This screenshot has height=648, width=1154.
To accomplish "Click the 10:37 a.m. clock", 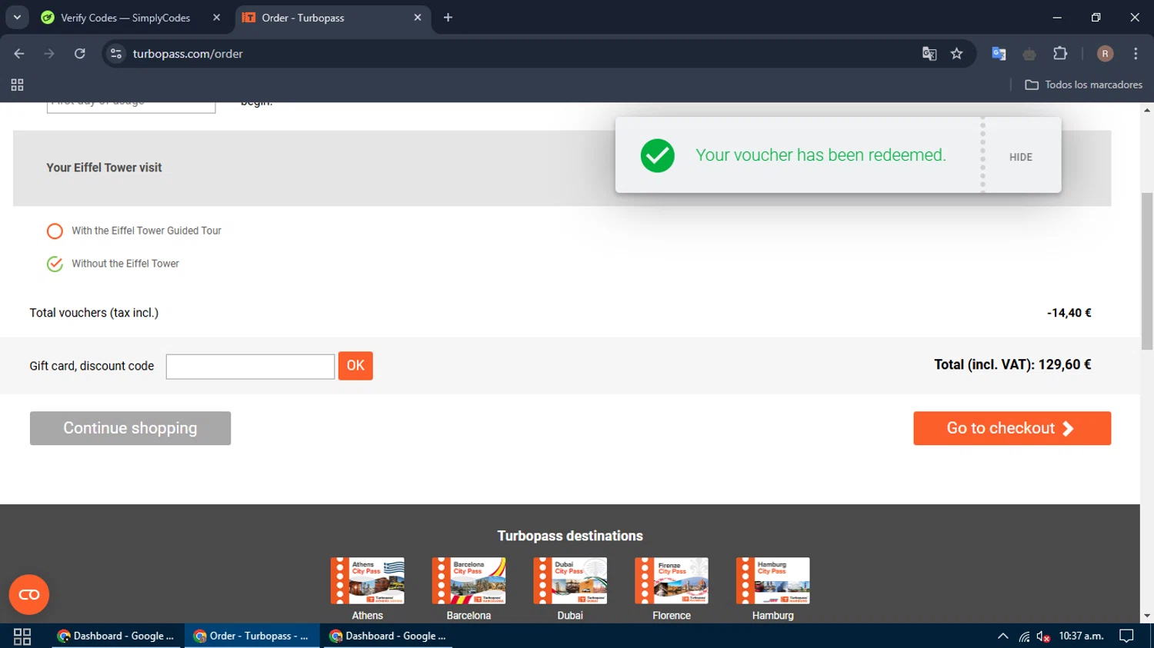I will [x=1081, y=636].
